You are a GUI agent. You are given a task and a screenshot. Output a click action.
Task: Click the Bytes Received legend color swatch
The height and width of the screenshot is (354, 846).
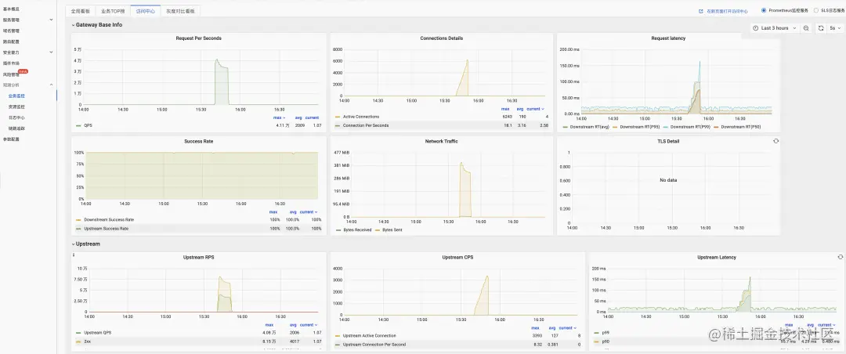(x=337, y=230)
